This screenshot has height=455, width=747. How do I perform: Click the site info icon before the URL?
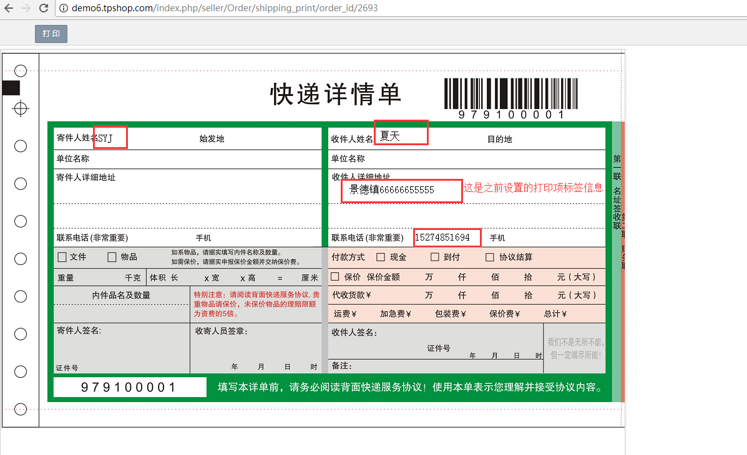(x=64, y=9)
